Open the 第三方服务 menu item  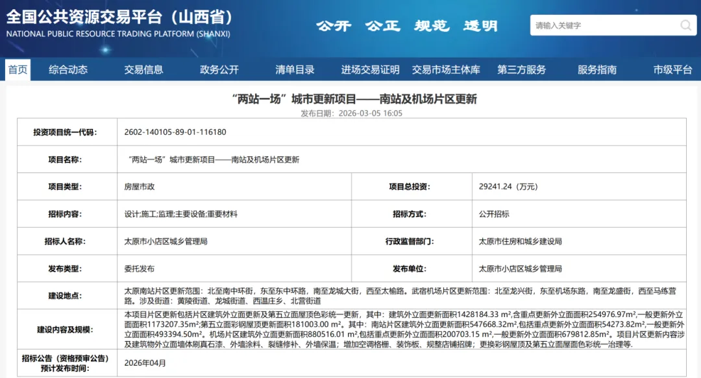pos(521,70)
